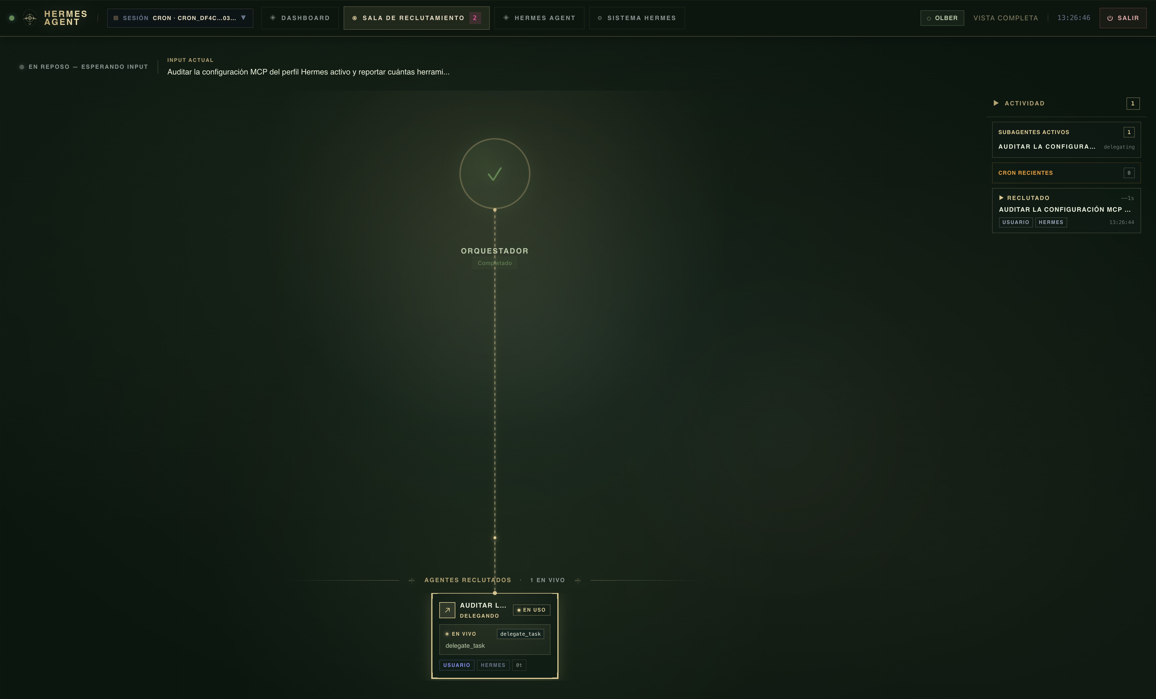1156x699 pixels.
Task: Click the power icon beside Salir
Action: 1110,18
